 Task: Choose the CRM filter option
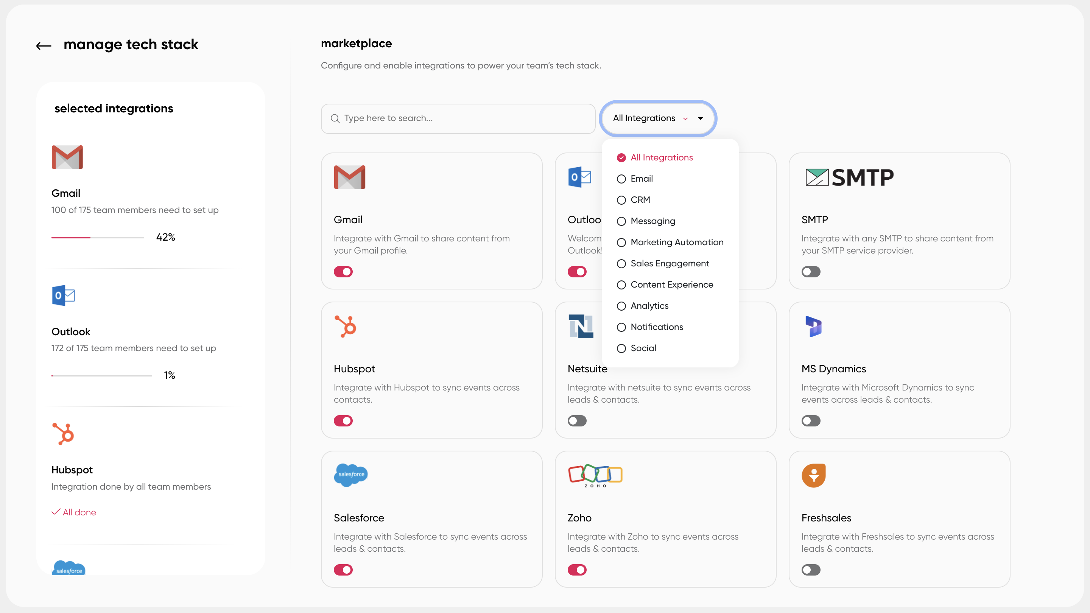634,200
